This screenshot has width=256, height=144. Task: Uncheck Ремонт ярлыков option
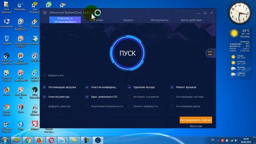[172, 87]
